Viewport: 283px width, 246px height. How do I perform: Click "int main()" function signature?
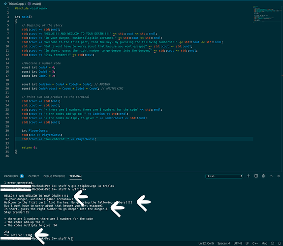23,17
